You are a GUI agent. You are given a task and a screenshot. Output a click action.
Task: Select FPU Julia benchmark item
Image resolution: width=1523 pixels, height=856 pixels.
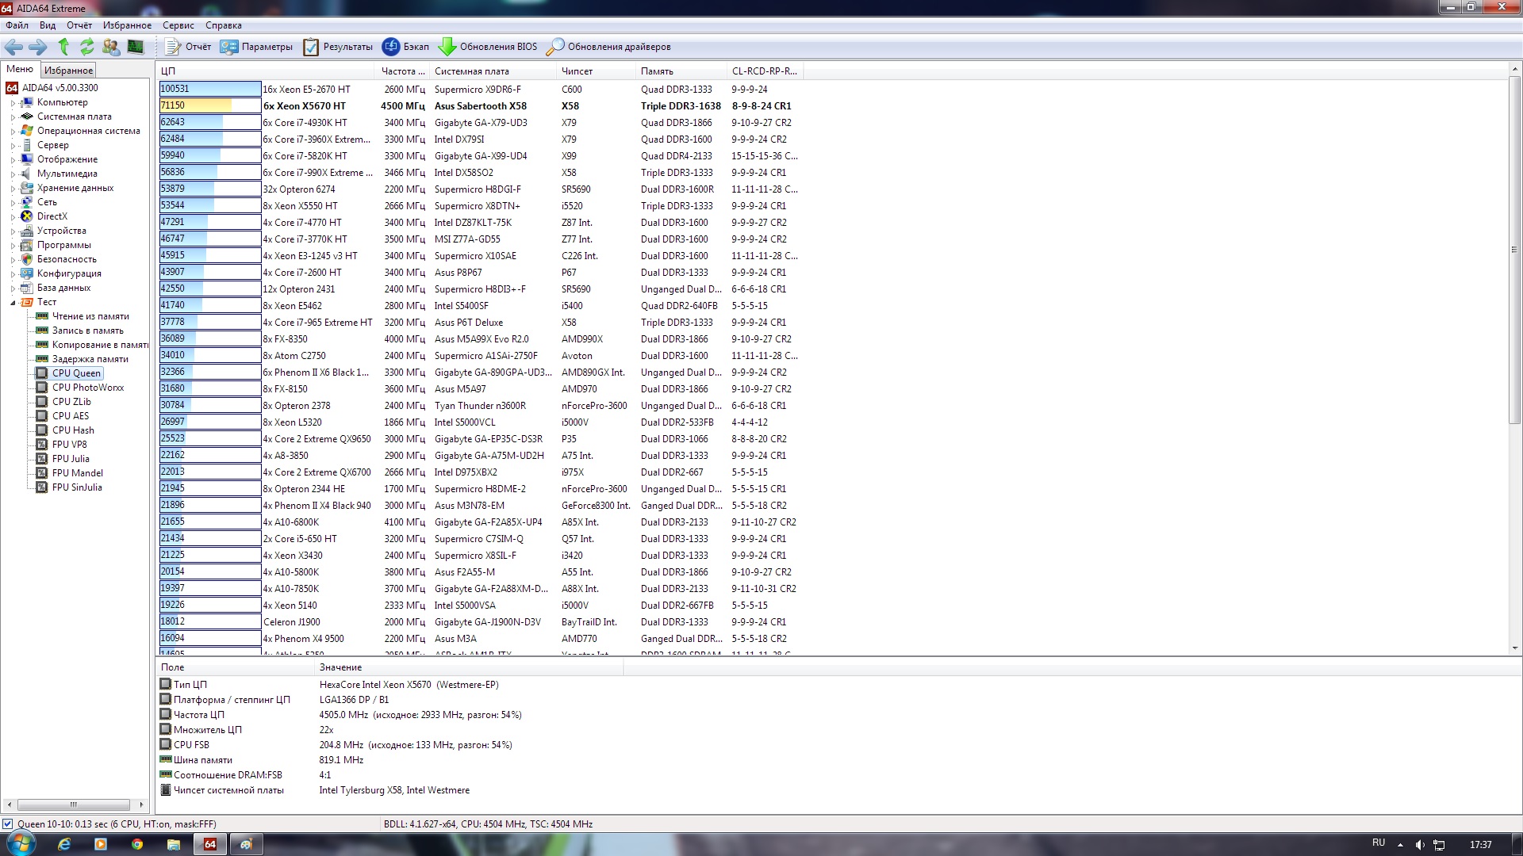[71, 459]
